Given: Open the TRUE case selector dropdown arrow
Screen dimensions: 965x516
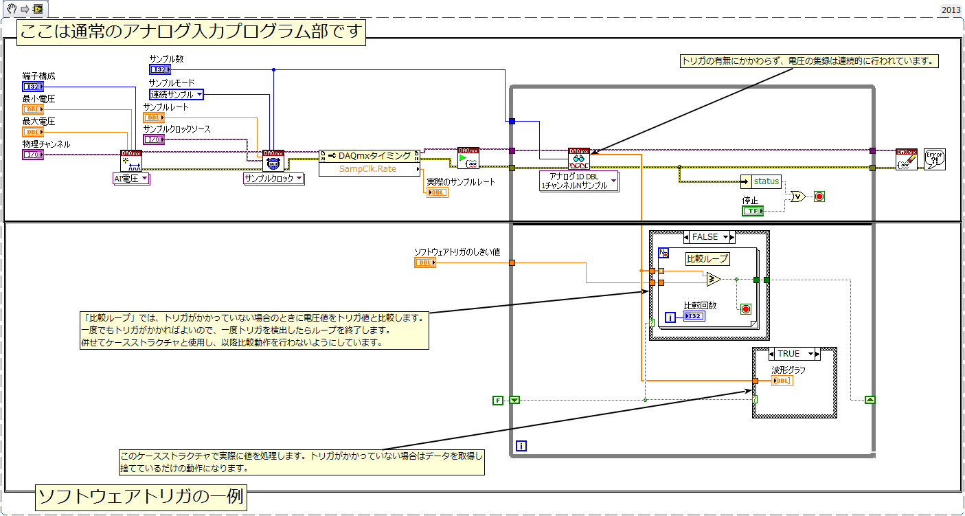Looking at the screenshot, I should pyautogui.click(x=811, y=354).
